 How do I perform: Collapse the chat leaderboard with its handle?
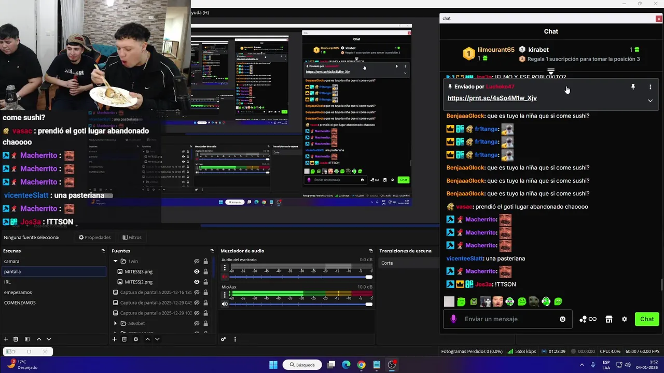pyautogui.click(x=551, y=71)
